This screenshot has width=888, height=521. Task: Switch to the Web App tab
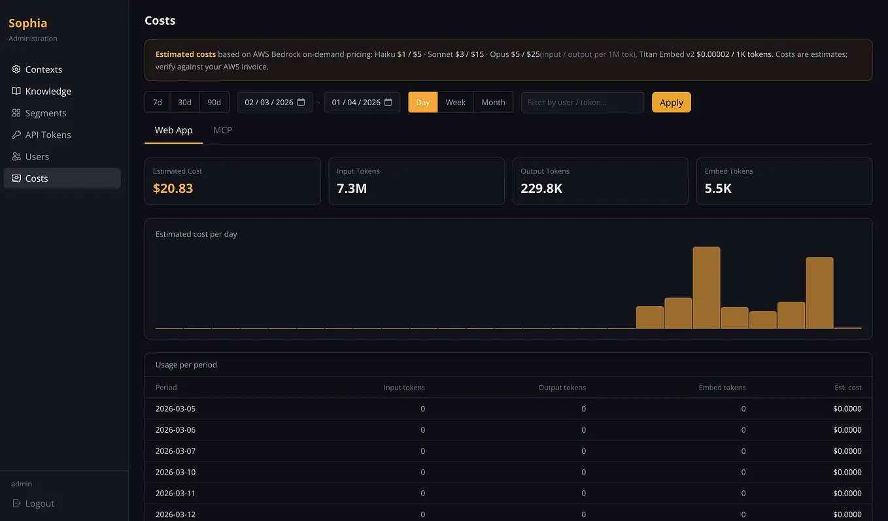click(x=173, y=130)
